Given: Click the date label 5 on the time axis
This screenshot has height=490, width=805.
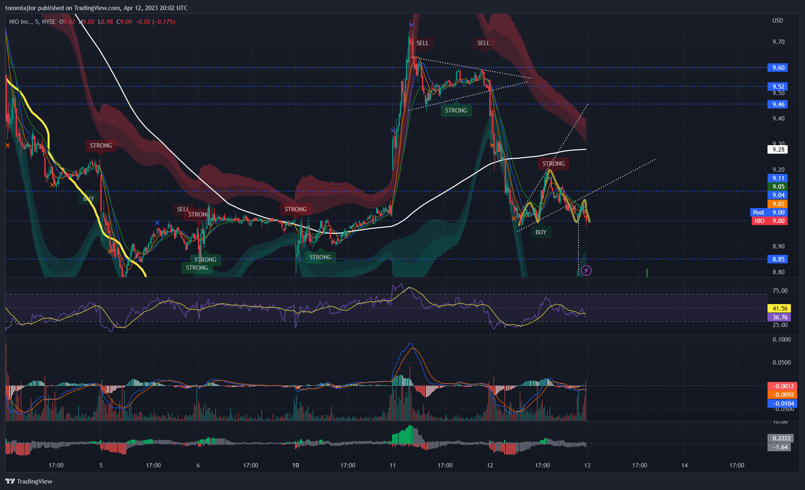Looking at the screenshot, I should click(101, 465).
